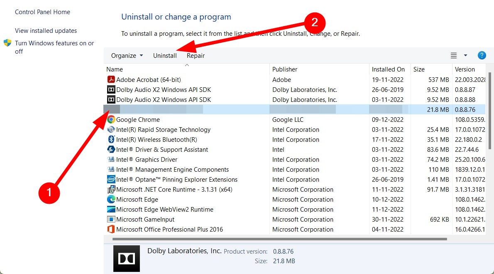The image size is (494, 274).
Task: Click the Intel Driver & Support Assistant icon
Action: point(111,149)
